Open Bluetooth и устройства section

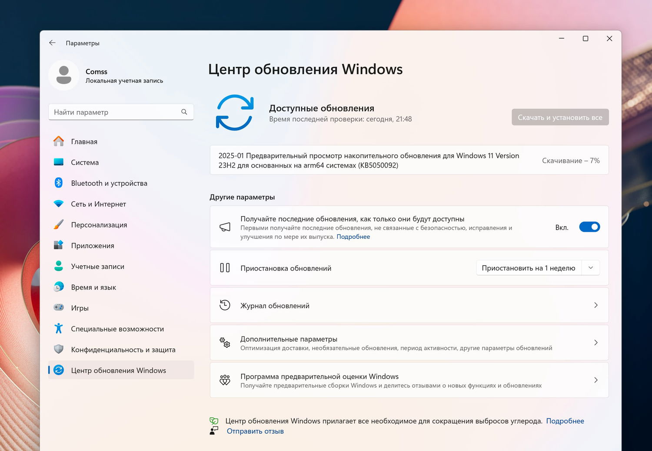click(121, 183)
